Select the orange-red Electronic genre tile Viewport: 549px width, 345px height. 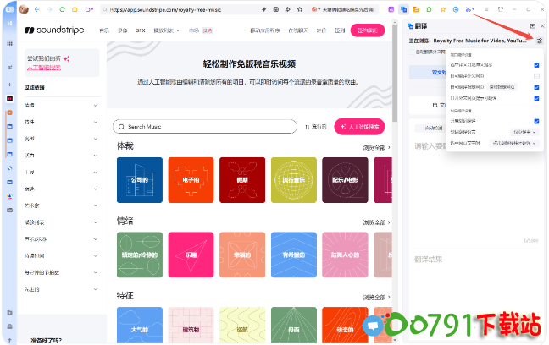click(x=191, y=180)
